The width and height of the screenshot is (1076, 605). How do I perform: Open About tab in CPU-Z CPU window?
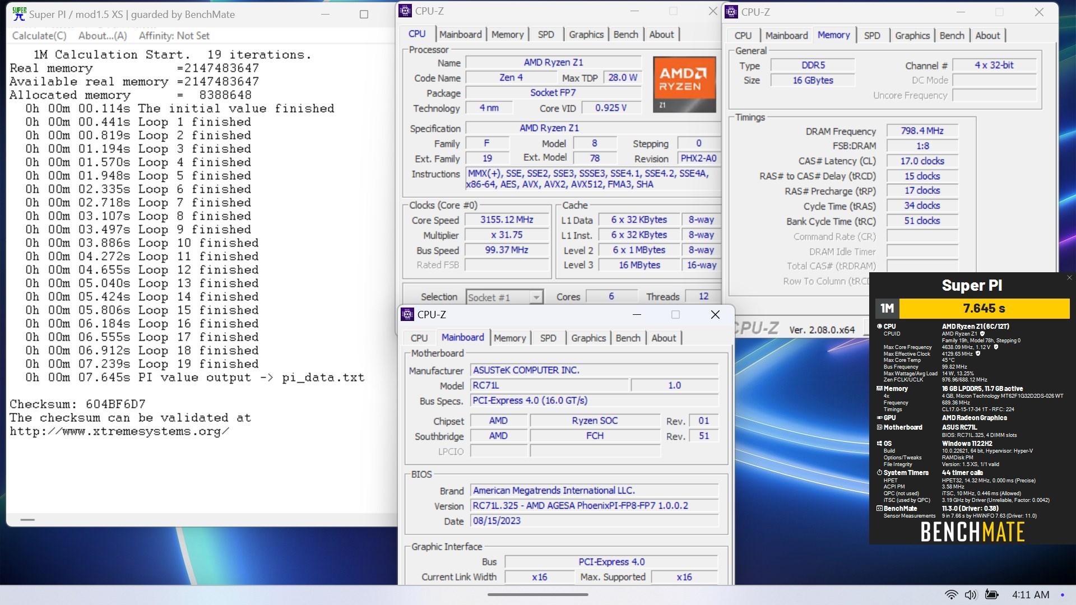[661, 34]
